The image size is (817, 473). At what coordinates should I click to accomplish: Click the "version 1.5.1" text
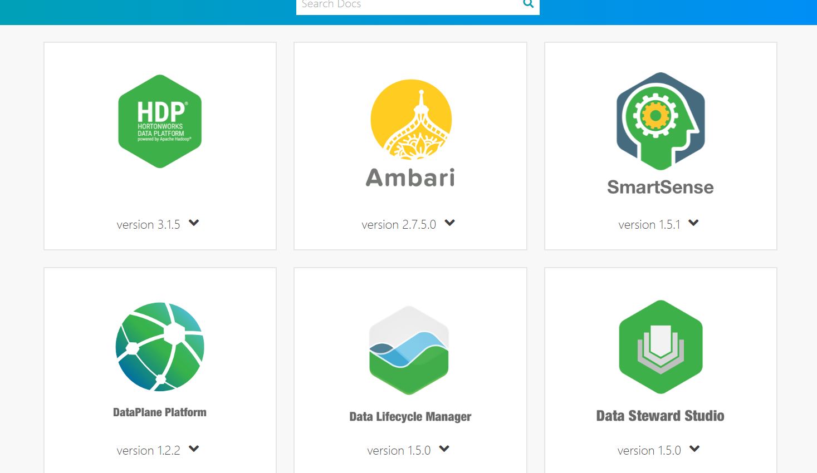(649, 225)
